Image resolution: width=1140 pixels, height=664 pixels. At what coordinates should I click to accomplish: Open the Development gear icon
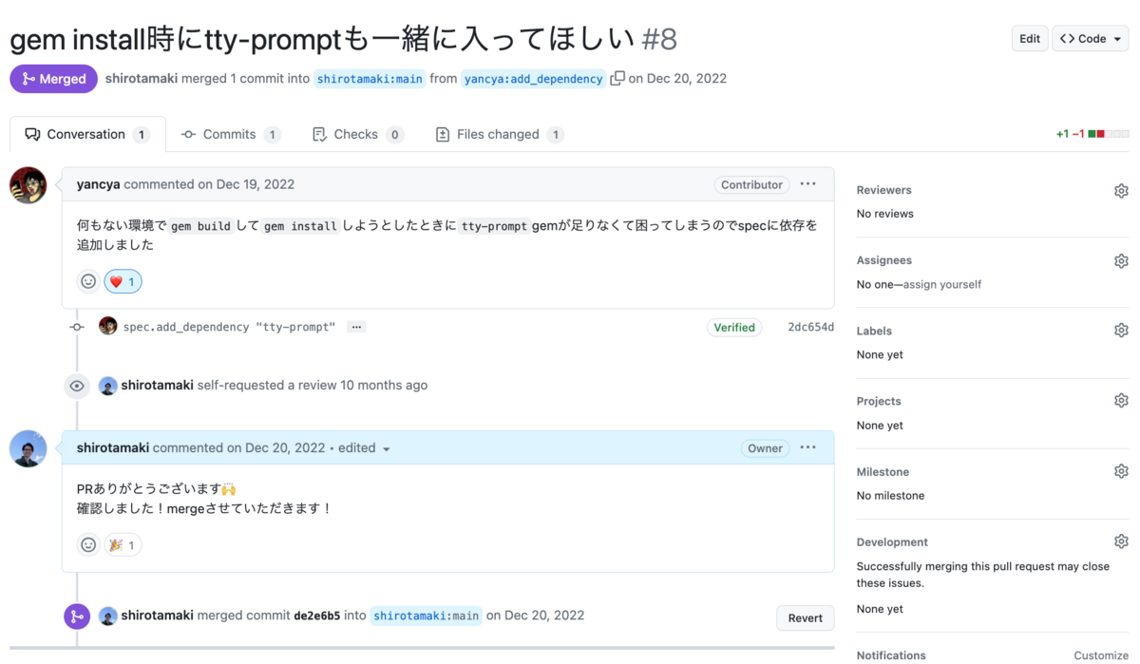point(1121,541)
